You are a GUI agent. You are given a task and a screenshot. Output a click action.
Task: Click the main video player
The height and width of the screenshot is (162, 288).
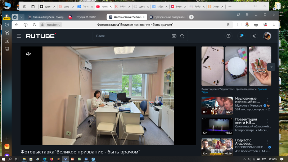(108, 96)
